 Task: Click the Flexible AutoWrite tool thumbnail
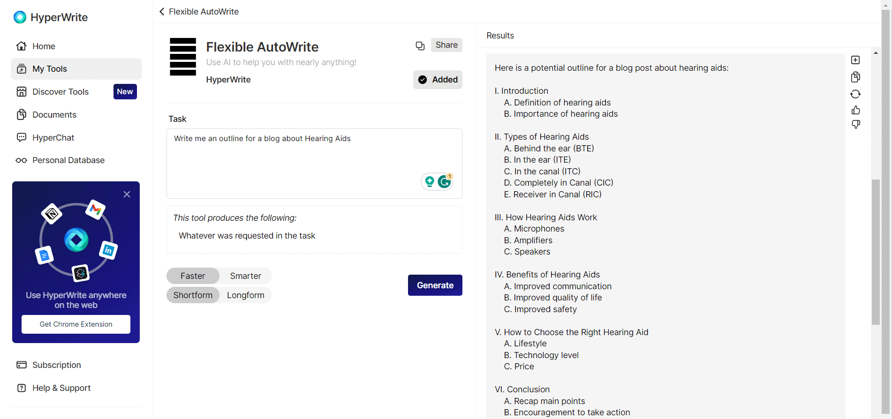[x=183, y=57]
